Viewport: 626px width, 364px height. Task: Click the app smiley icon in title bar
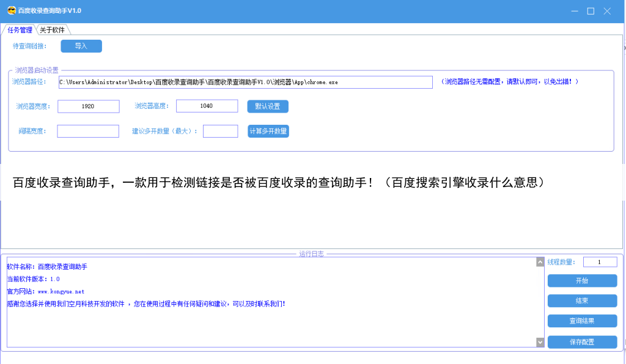[x=10, y=11]
